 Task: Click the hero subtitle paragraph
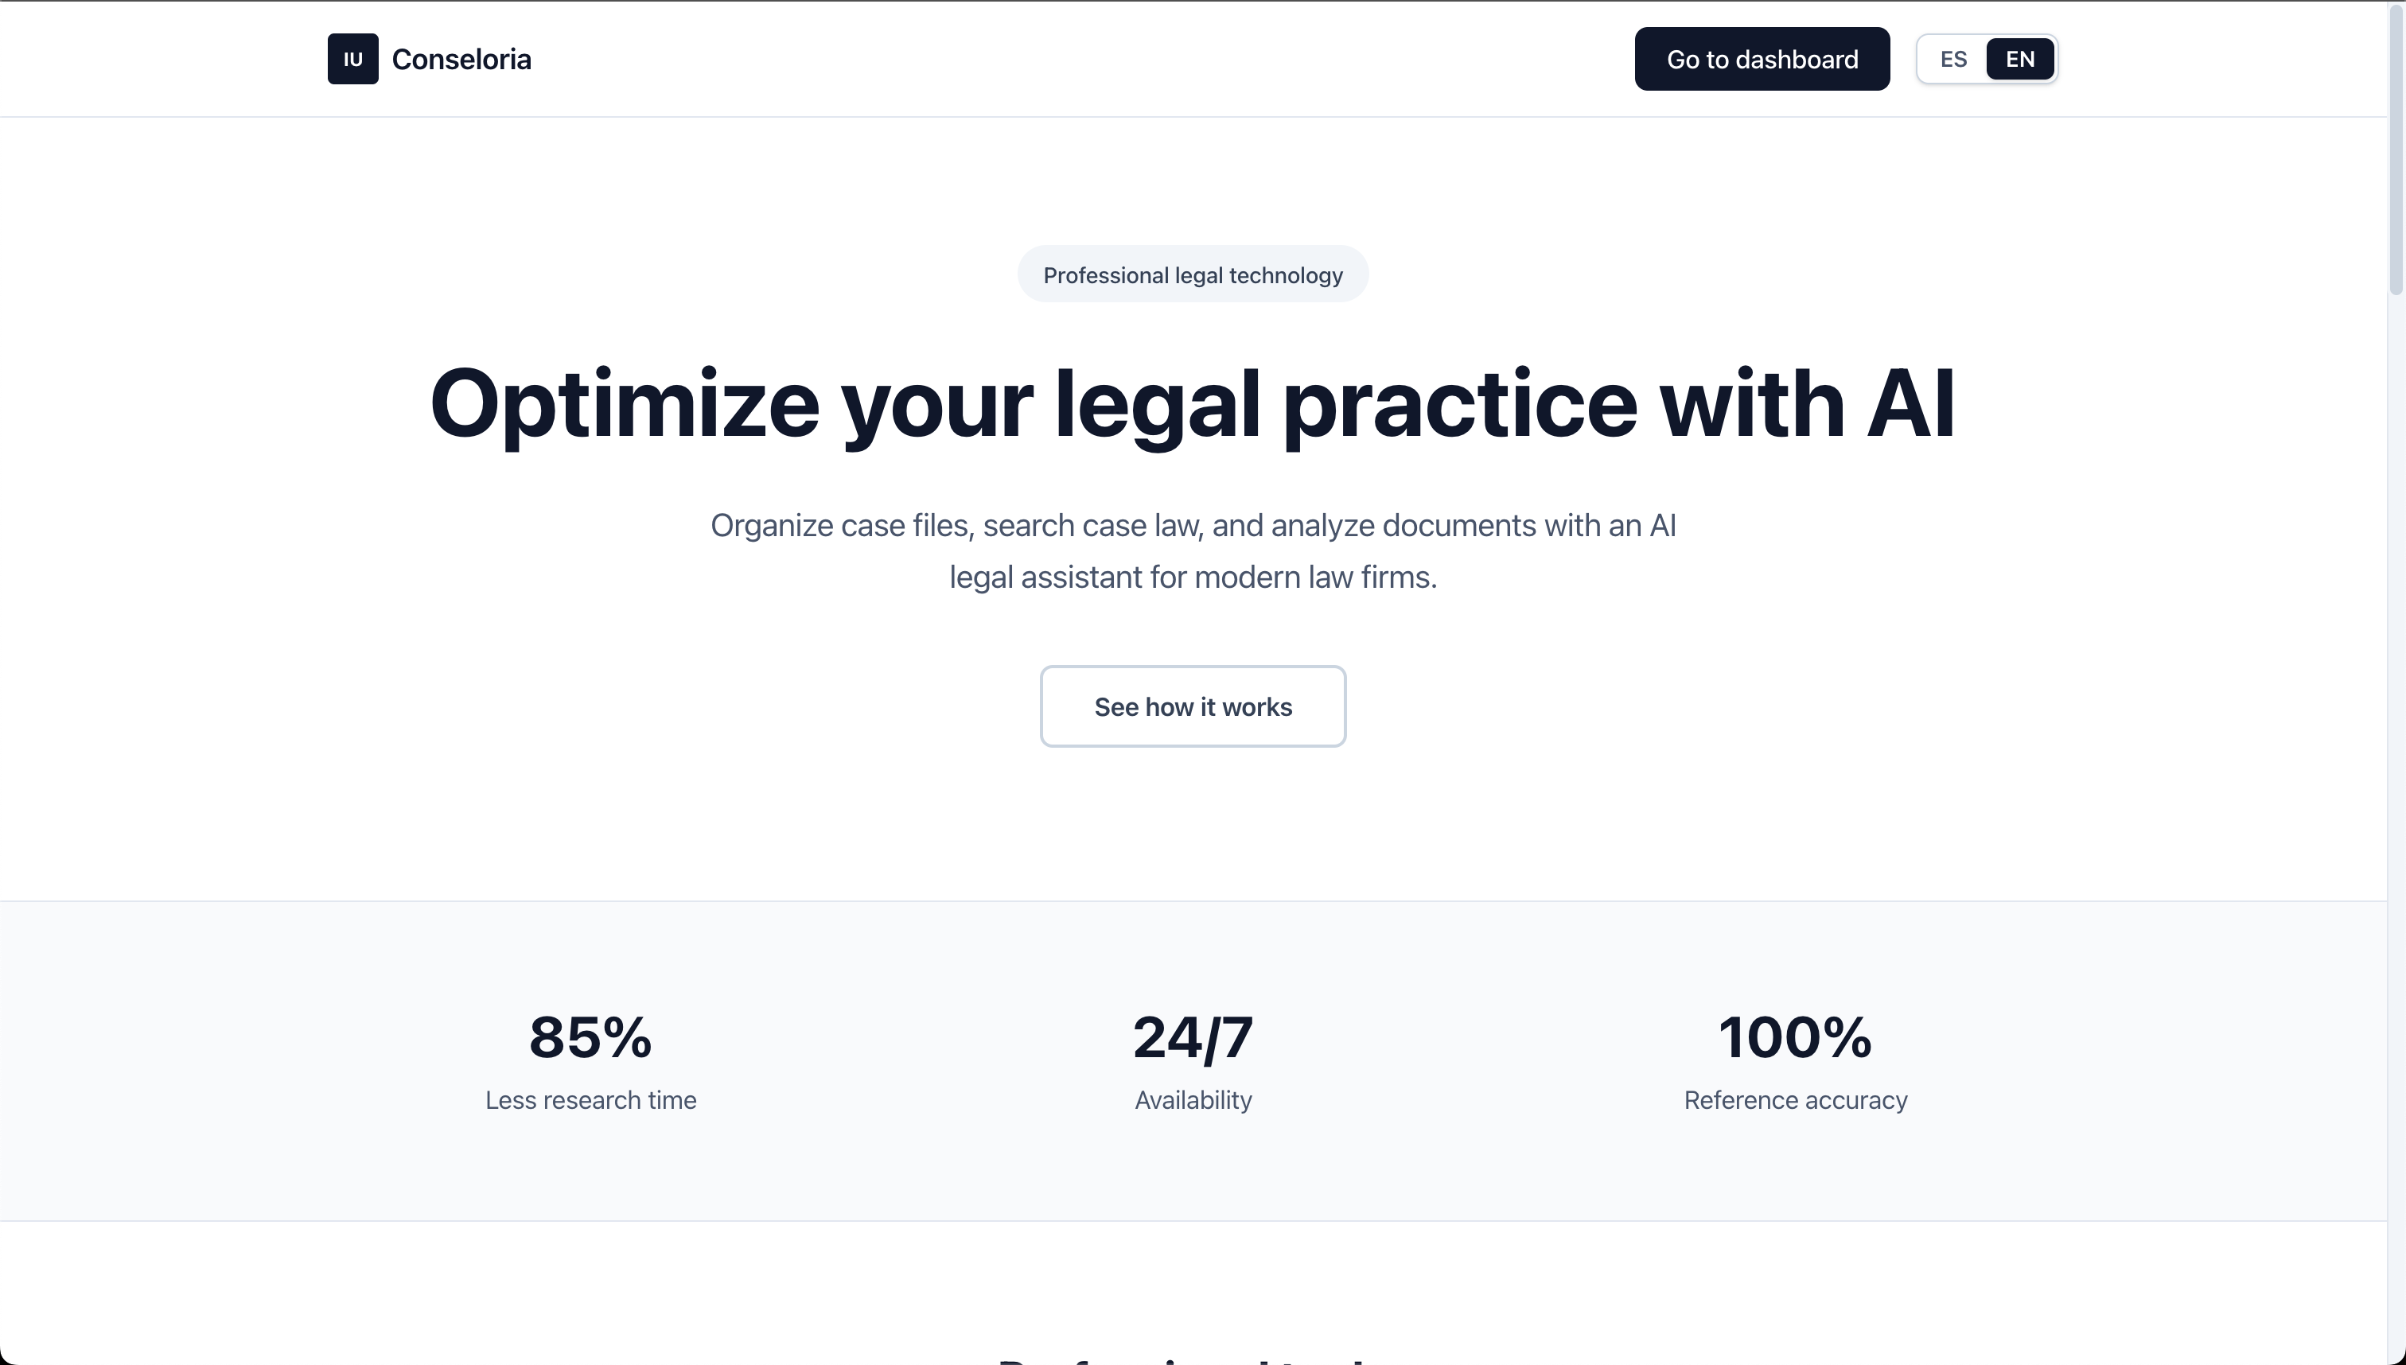click(1192, 550)
